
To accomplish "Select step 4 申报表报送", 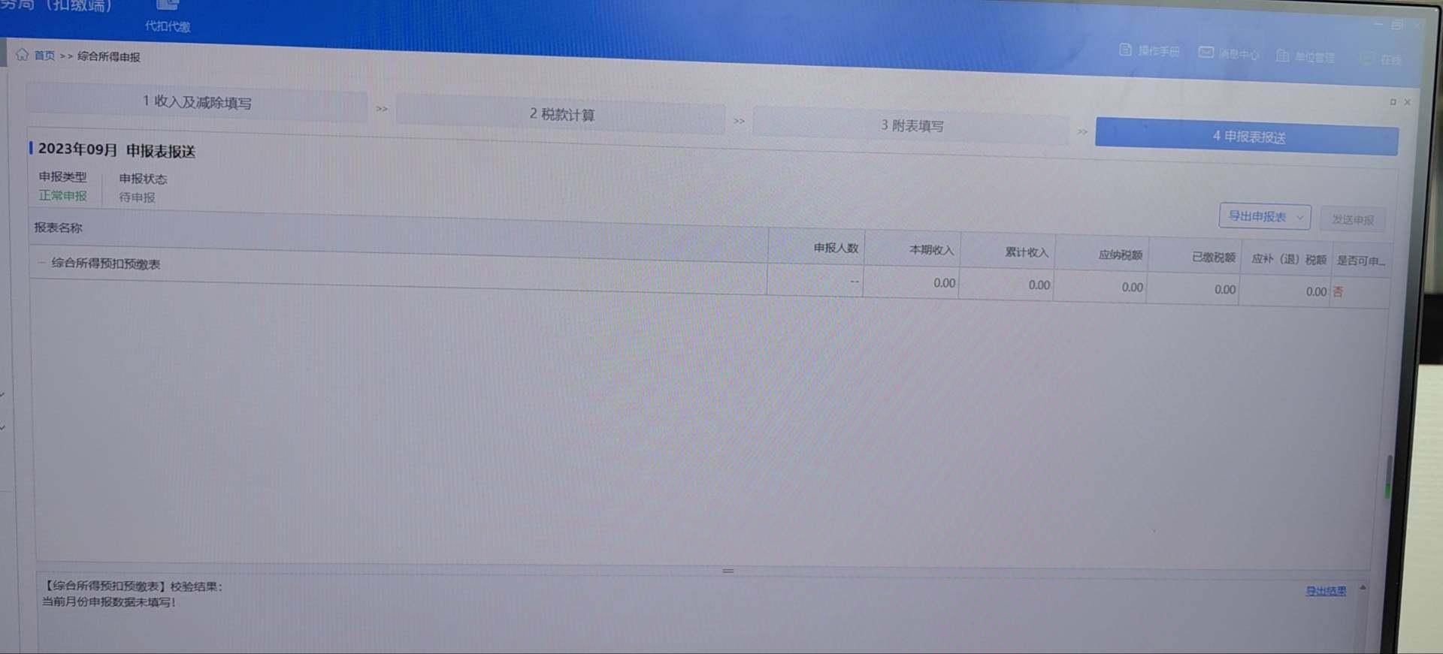I will pyautogui.click(x=1248, y=136).
